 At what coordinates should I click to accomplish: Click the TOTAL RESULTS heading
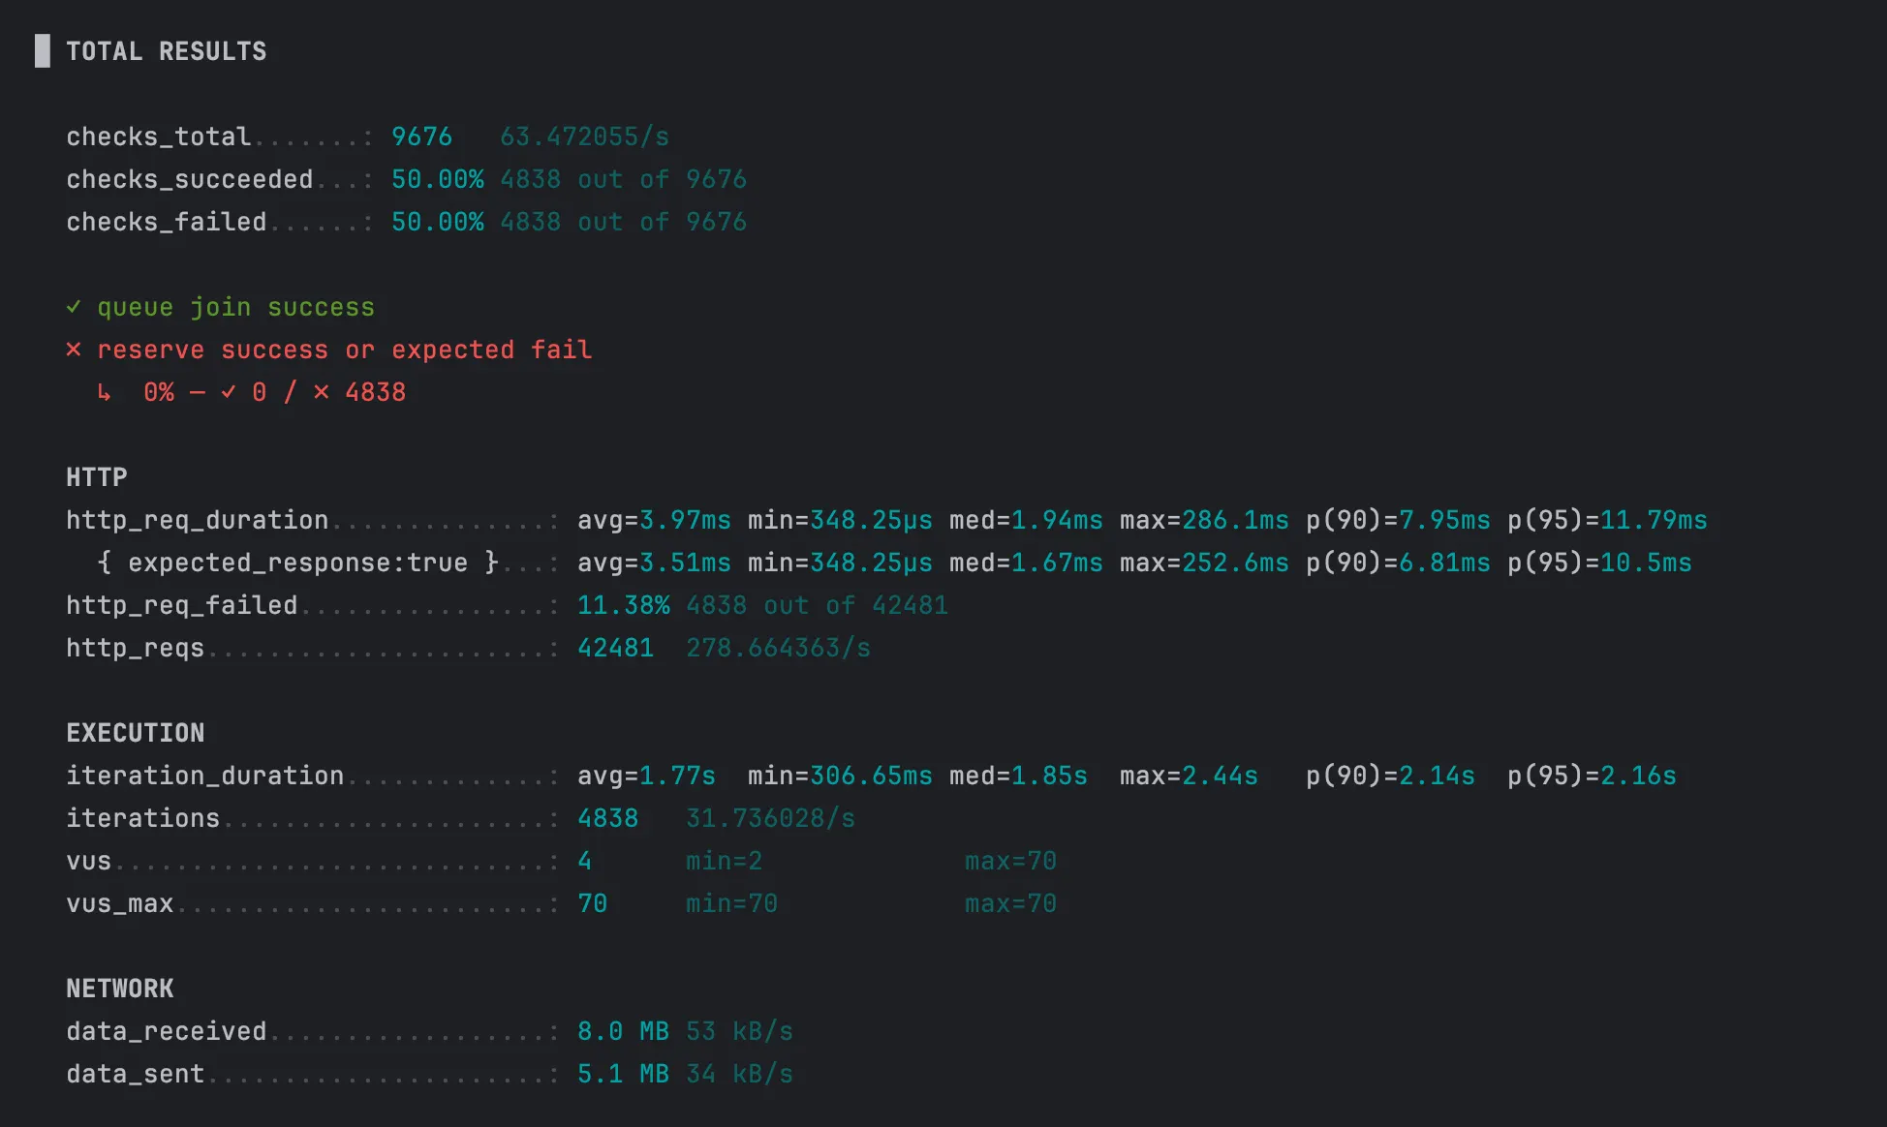[166, 51]
